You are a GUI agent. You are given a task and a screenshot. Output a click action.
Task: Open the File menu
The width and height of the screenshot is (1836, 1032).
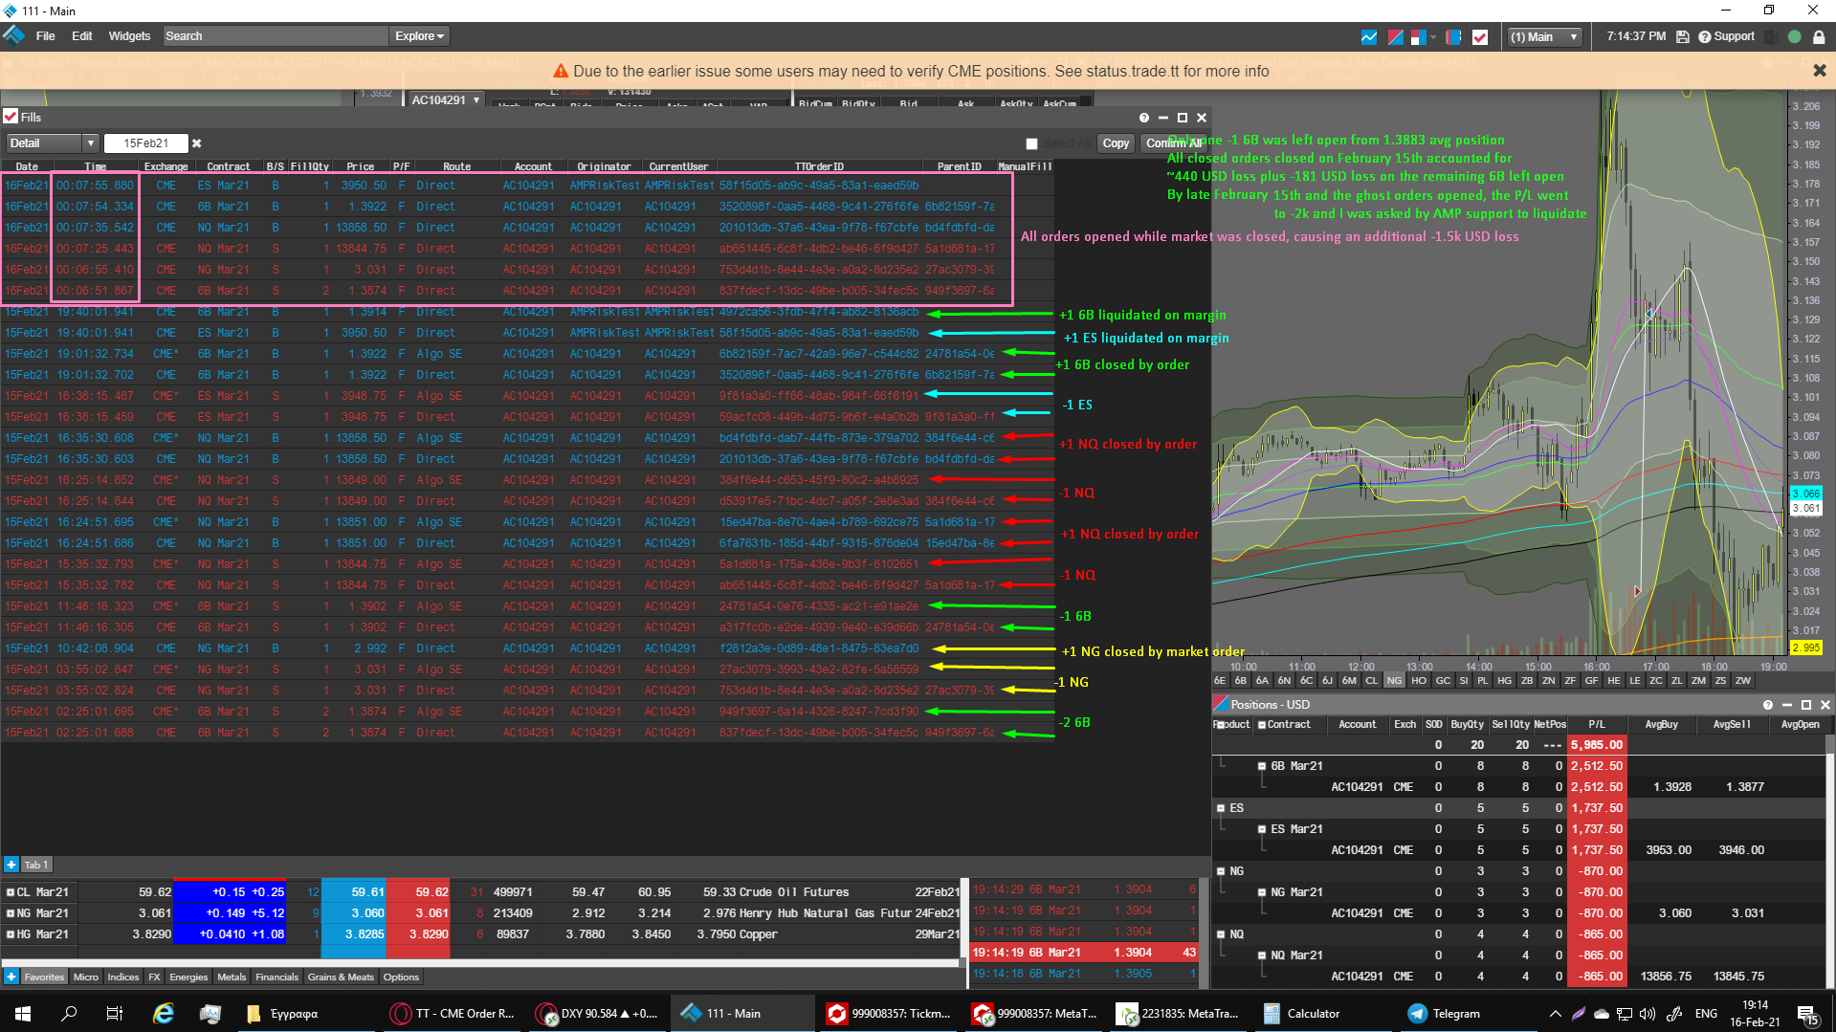click(45, 36)
